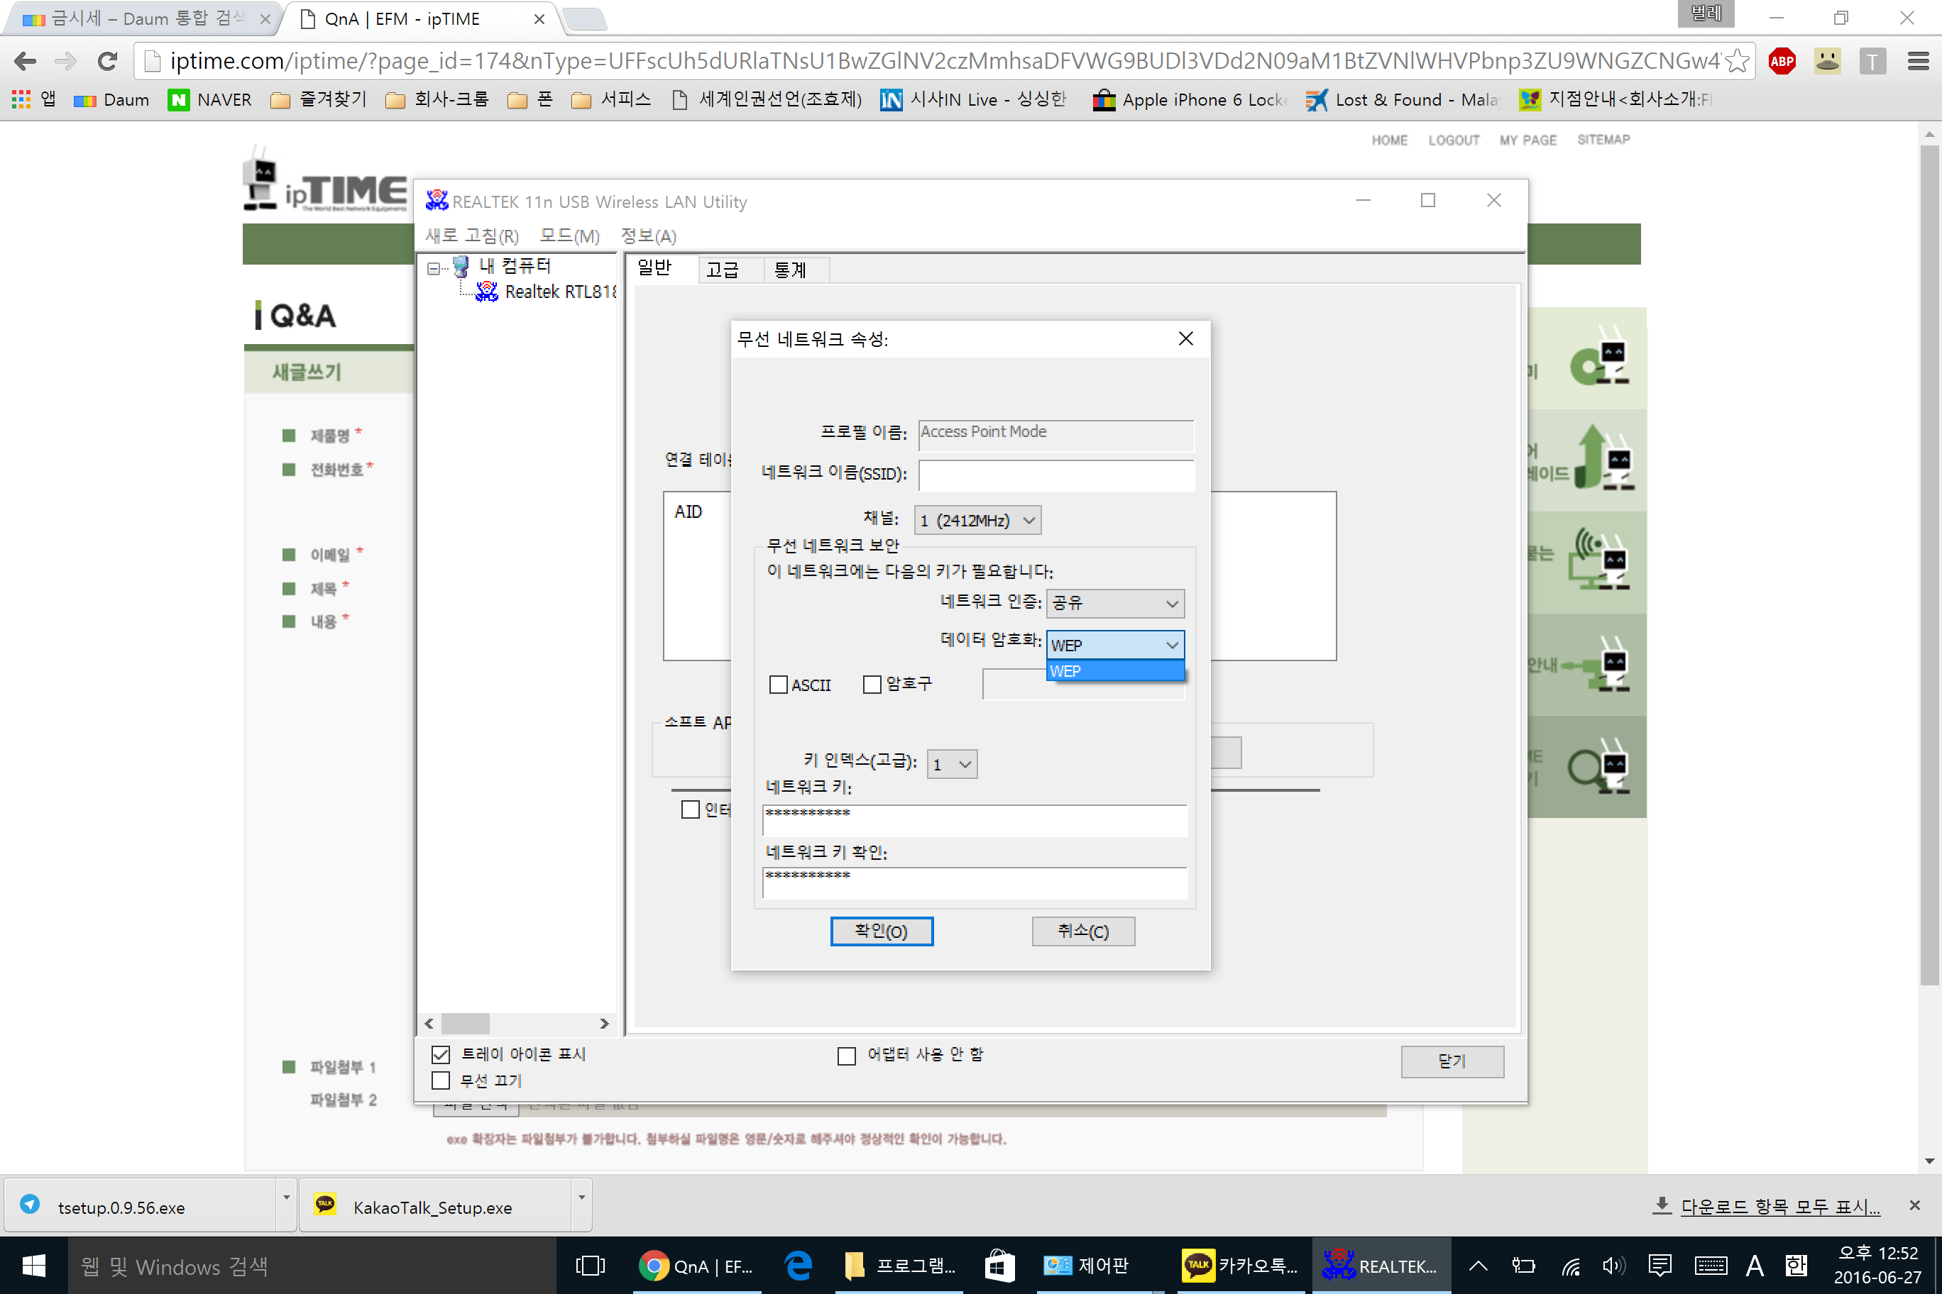
Task: Click the 닫기 button in the utility
Action: [x=1452, y=1061]
